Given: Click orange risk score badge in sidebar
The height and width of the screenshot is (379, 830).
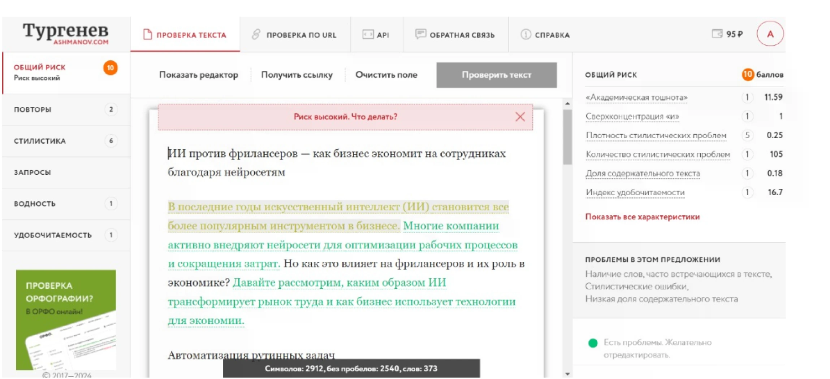Looking at the screenshot, I should (x=111, y=68).
